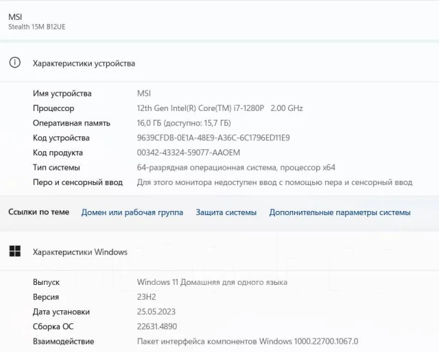Click the Ссылки по теме label
The image size is (439, 352).
tap(38, 212)
